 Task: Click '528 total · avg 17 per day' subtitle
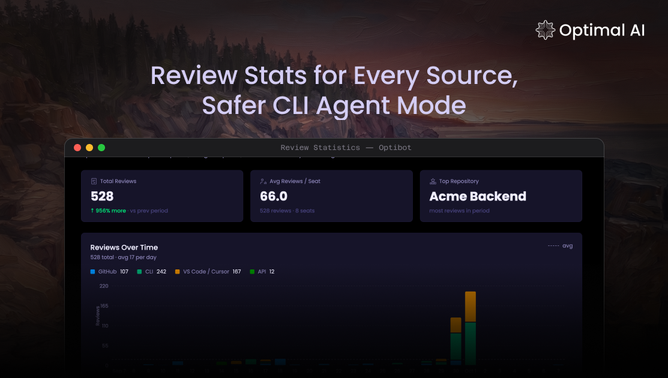click(x=123, y=257)
